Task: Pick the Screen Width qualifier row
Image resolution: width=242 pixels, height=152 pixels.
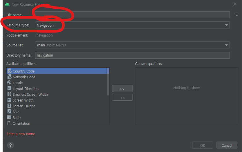Action: click(57, 100)
